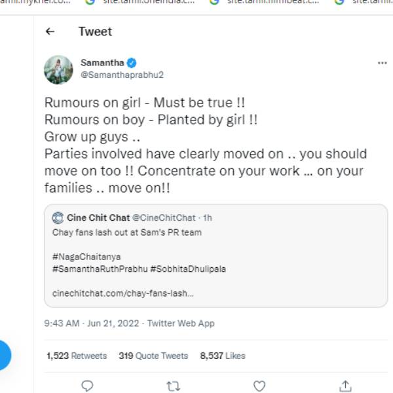This screenshot has width=393, height=393.
Task: Click the retweet arrows icon
Action: [x=173, y=386]
